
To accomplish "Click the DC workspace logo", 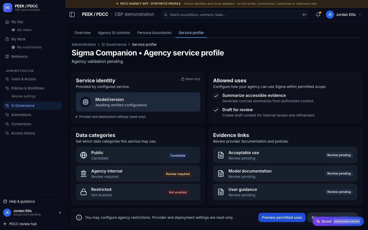I will pyautogui.click(x=8, y=8).
